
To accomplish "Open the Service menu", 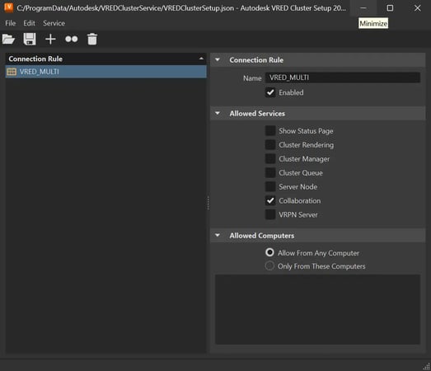I will 54,23.
